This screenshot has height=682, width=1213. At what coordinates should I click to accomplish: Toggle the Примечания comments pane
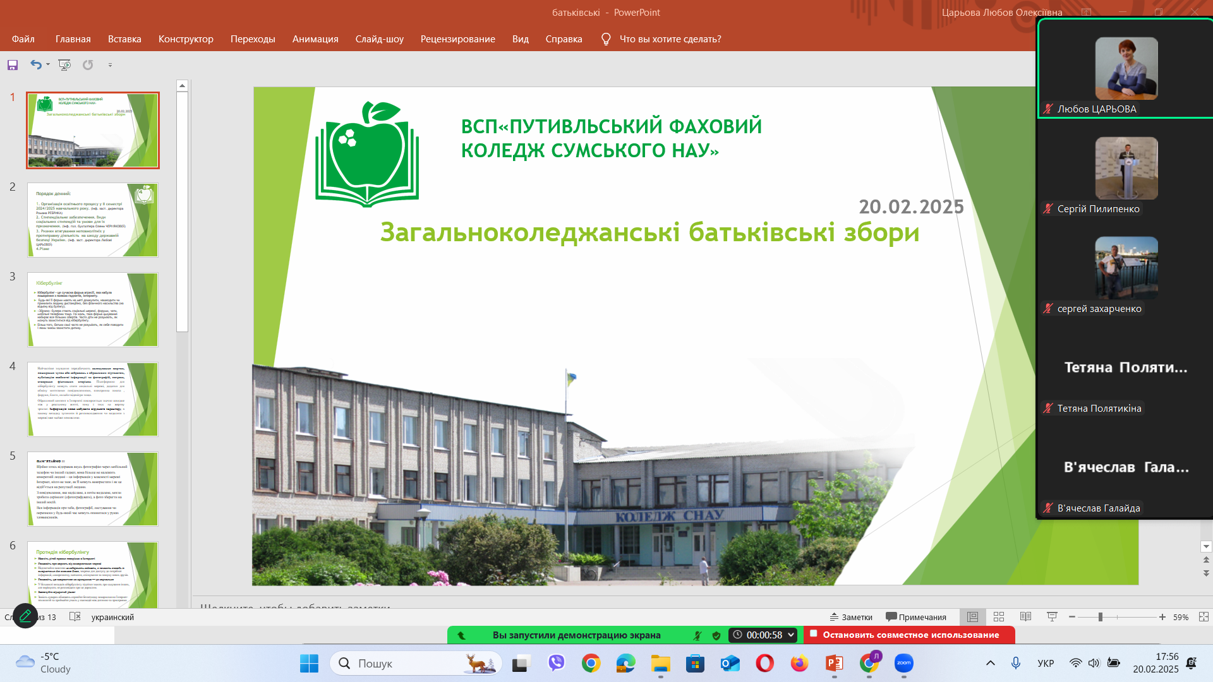(915, 617)
